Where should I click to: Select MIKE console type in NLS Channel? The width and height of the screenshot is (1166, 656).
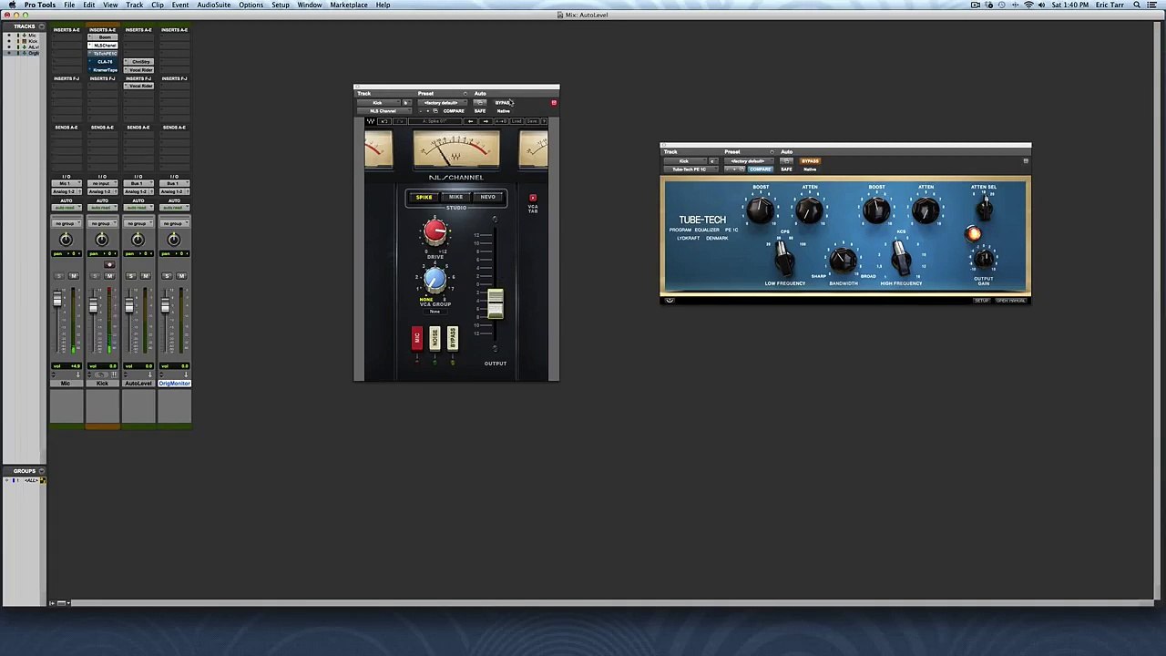click(x=455, y=197)
